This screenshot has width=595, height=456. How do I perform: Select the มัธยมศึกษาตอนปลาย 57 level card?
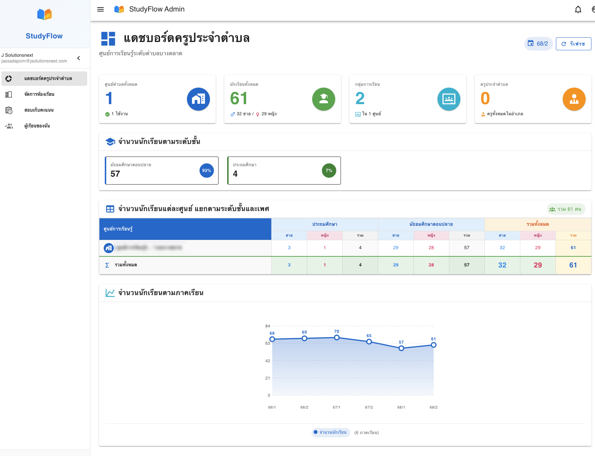coord(161,171)
